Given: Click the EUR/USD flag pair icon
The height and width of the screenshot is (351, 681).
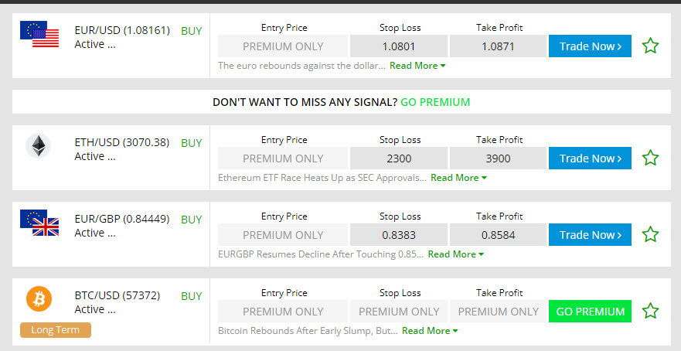Looking at the screenshot, I should 39,34.
